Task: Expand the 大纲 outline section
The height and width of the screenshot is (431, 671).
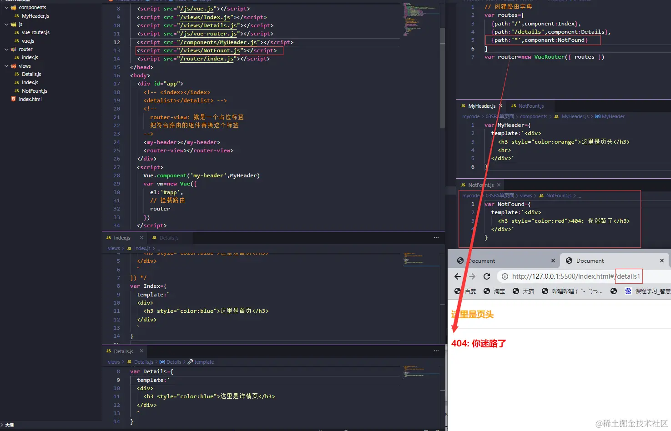Action: click(x=10, y=425)
